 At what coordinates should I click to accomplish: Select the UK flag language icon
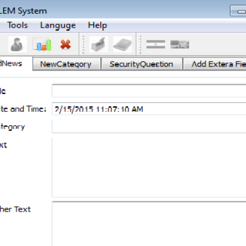point(180,44)
